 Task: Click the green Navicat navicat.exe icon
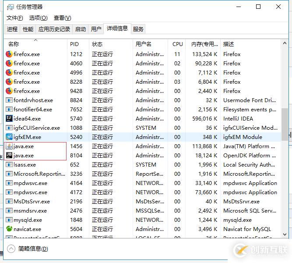point(9,229)
